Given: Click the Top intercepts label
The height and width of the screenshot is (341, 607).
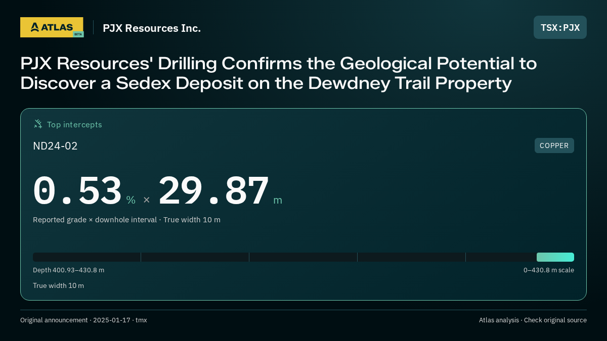Looking at the screenshot, I should click(x=74, y=125).
